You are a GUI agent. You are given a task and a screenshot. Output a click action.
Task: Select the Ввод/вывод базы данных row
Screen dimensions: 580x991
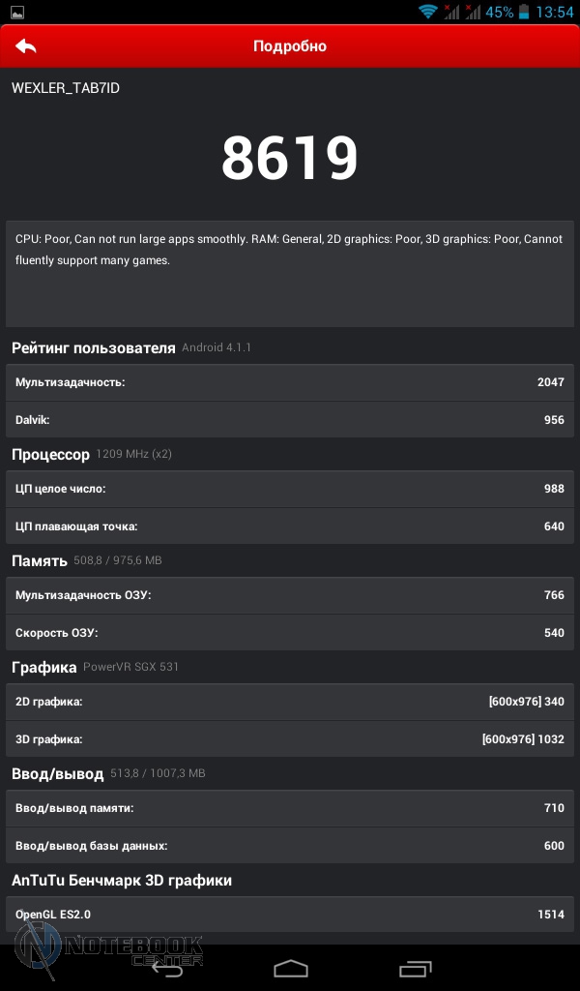click(290, 845)
